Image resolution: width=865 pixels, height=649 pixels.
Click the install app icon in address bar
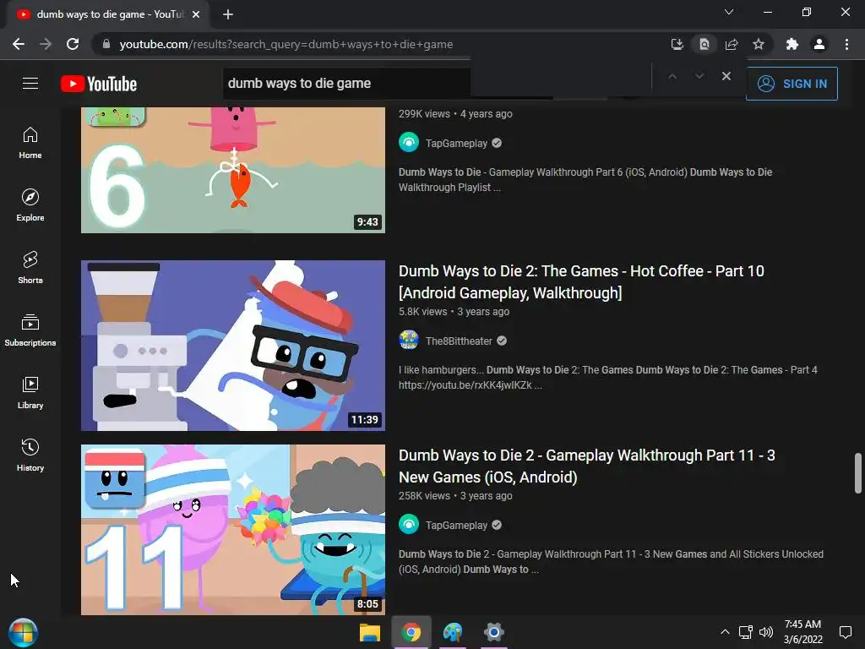677,44
